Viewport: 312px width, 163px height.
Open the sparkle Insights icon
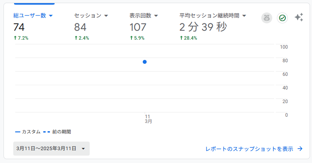pos(299,17)
